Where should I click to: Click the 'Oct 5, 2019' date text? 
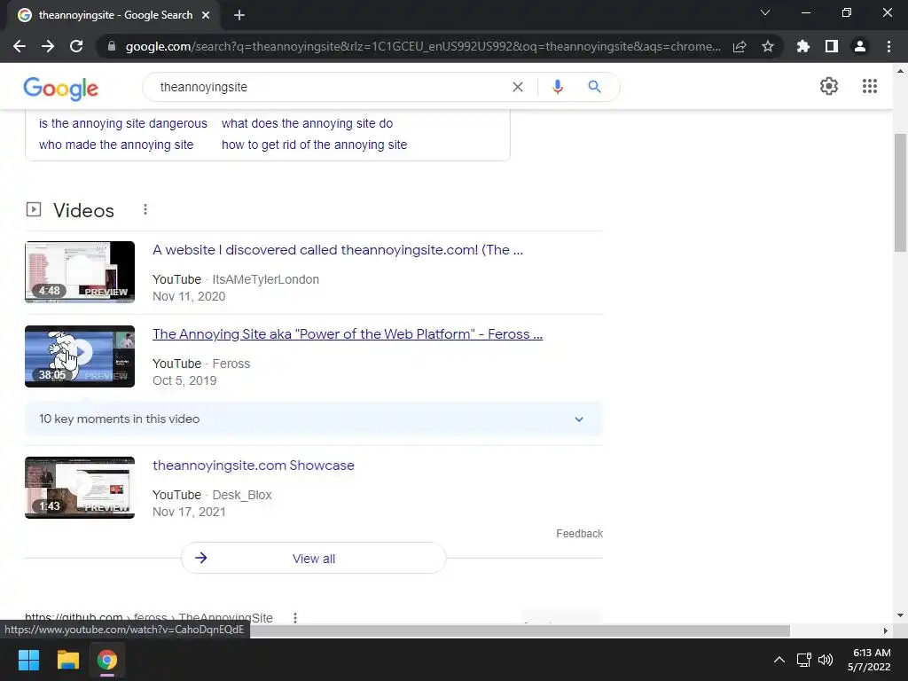[184, 380]
